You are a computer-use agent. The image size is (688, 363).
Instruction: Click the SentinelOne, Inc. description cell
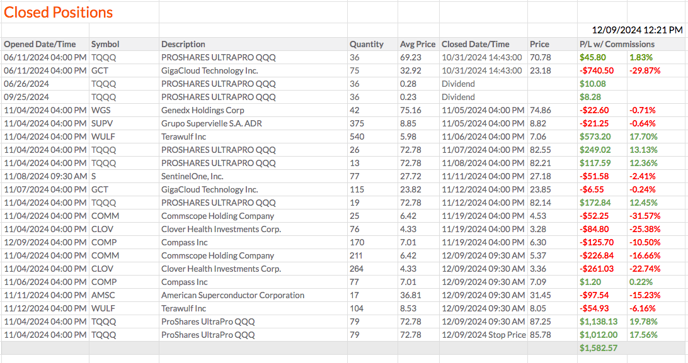coord(192,176)
